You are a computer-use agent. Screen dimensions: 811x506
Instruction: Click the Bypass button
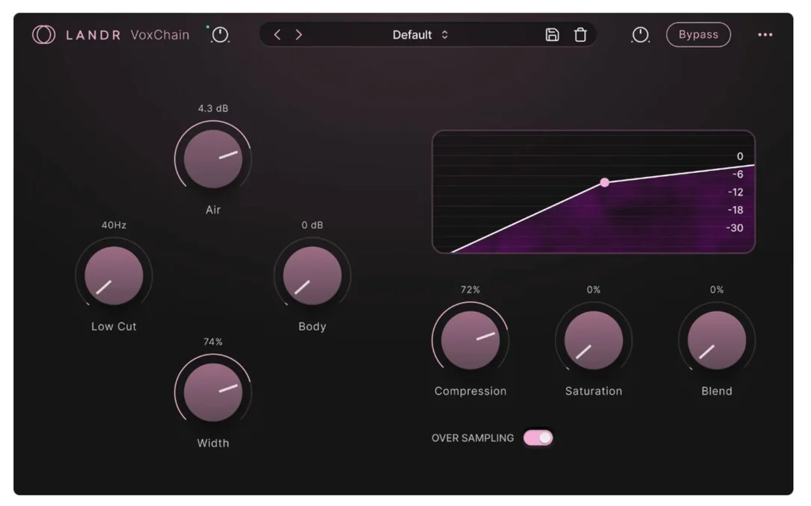[698, 34]
